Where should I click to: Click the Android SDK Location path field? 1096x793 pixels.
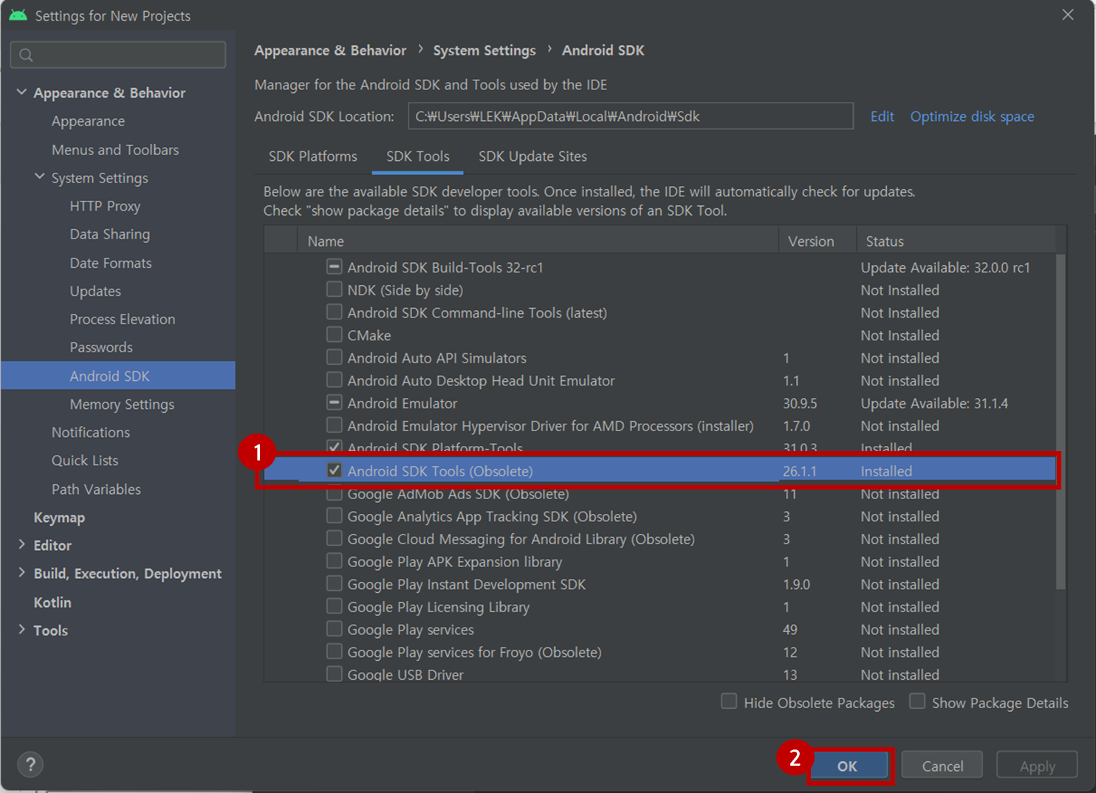(x=631, y=116)
